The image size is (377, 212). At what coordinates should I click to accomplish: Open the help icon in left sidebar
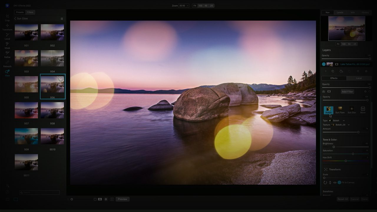(x=7, y=192)
